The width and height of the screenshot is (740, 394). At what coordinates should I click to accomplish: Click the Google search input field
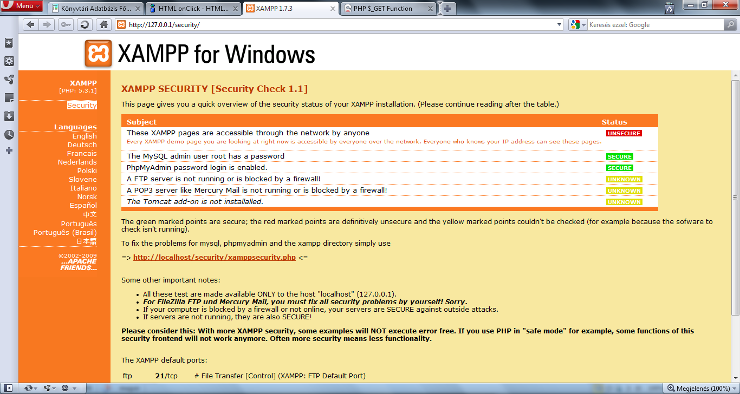[x=655, y=25]
